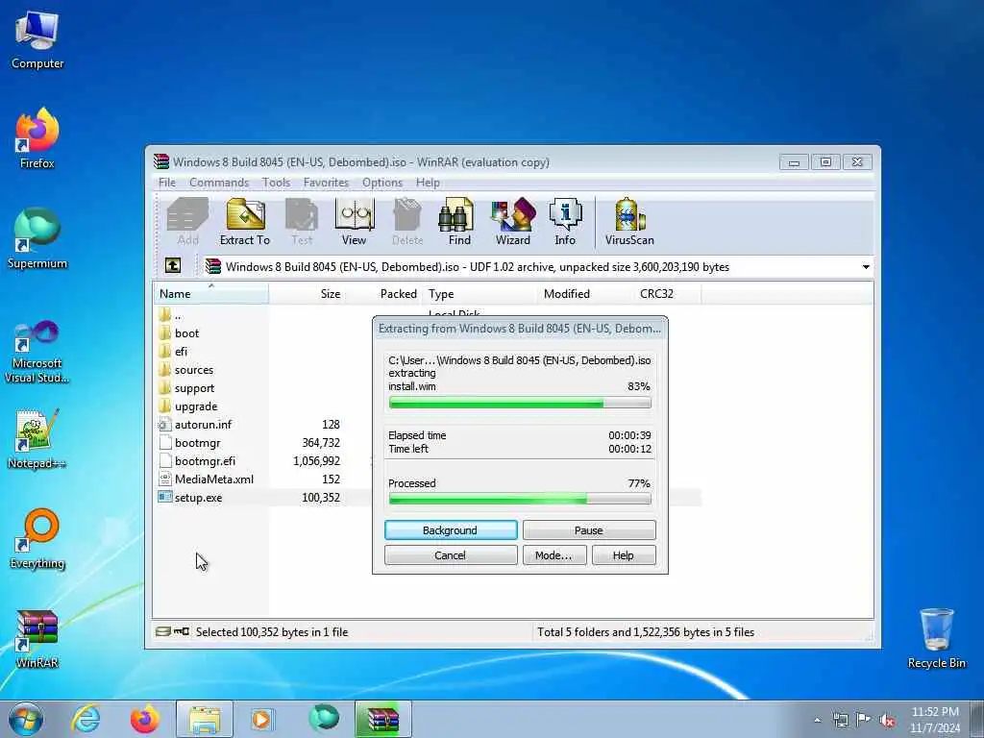This screenshot has height=738, width=984.
Task: Show archive Info from the toolbar
Action: click(565, 222)
